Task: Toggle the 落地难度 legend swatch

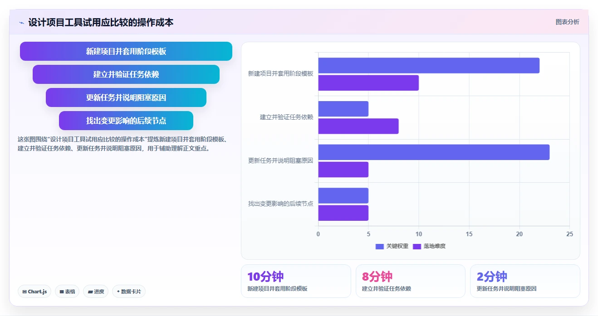Action: 417,246
